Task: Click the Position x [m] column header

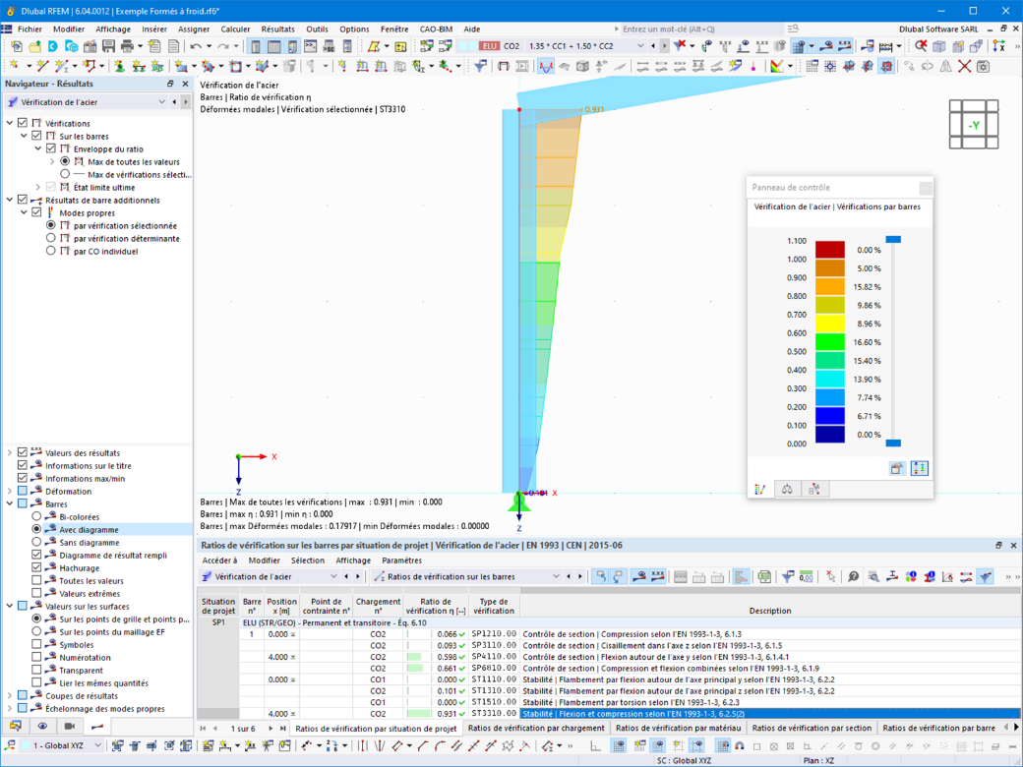Action: 282,606
